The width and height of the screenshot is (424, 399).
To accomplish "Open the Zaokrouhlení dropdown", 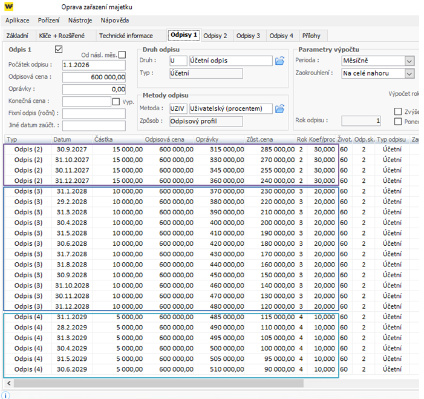I will (409, 73).
